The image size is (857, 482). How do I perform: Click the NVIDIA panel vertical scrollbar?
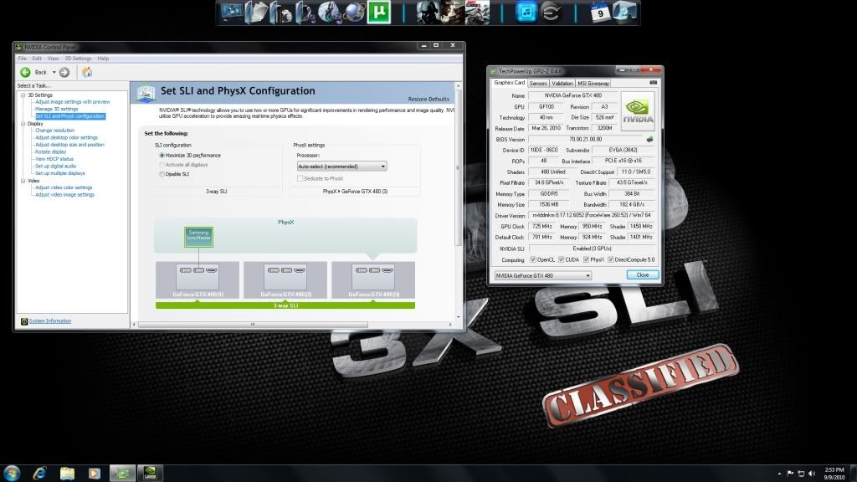pyautogui.click(x=458, y=167)
